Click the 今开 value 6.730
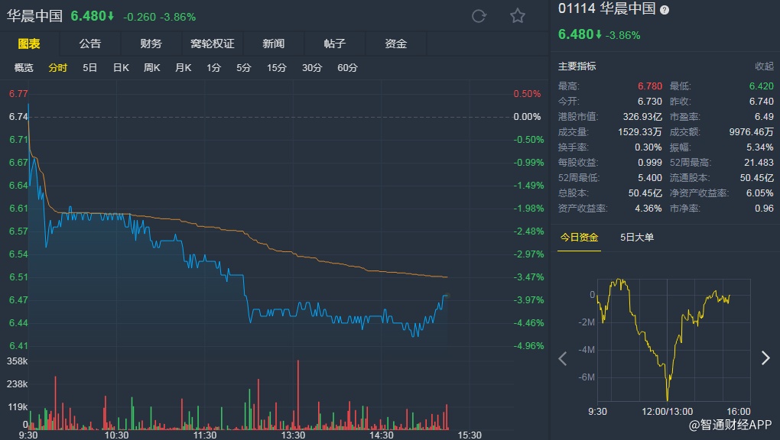 (x=650, y=102)
